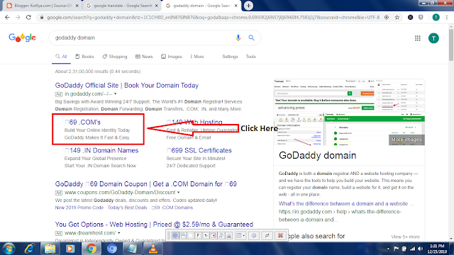The image size is (454, 255).
Task: Open the Books results tab
Action: pyautogui.click(x=84, y=57)
